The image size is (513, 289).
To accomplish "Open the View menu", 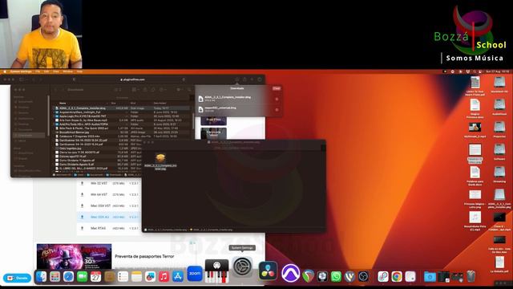I will pos(56,71).
